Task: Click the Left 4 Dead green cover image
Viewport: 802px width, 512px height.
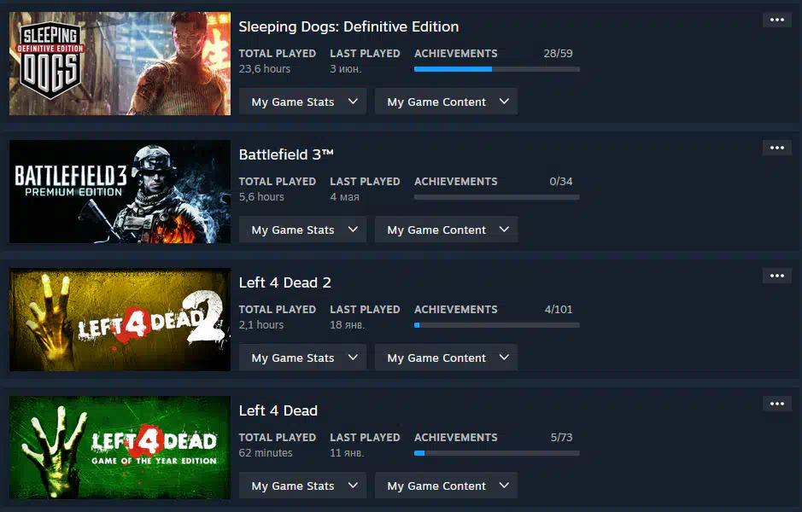Action: coord(120,448)
